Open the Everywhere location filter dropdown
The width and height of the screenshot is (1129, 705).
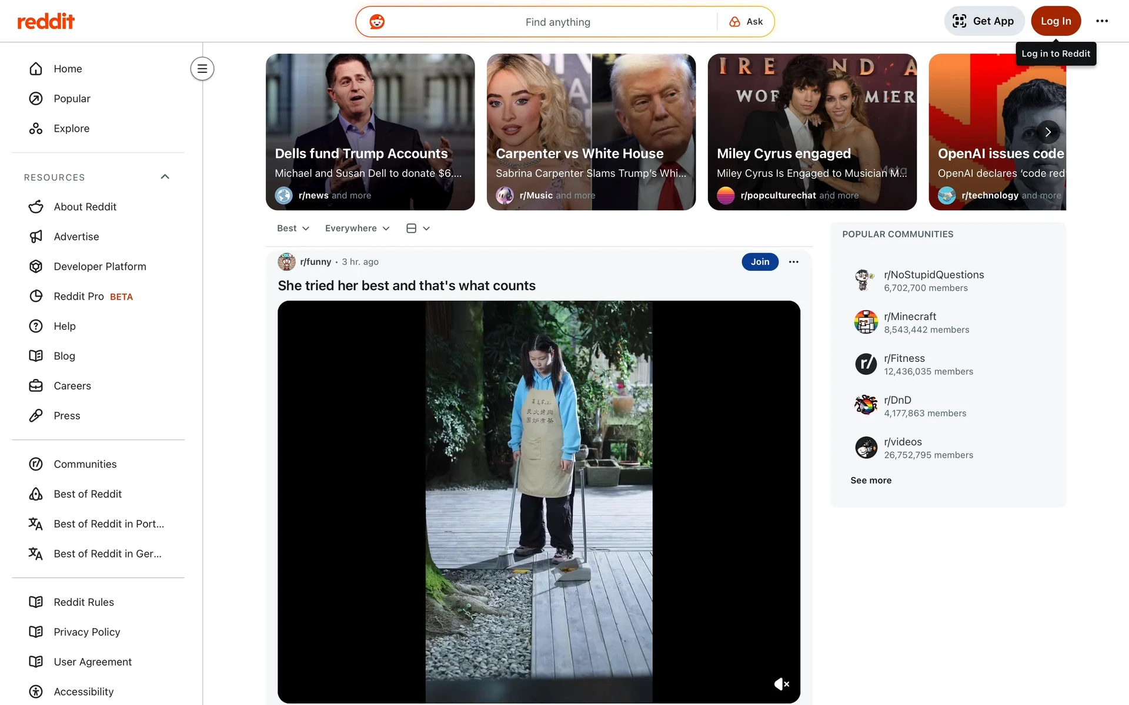coord(357,229)
